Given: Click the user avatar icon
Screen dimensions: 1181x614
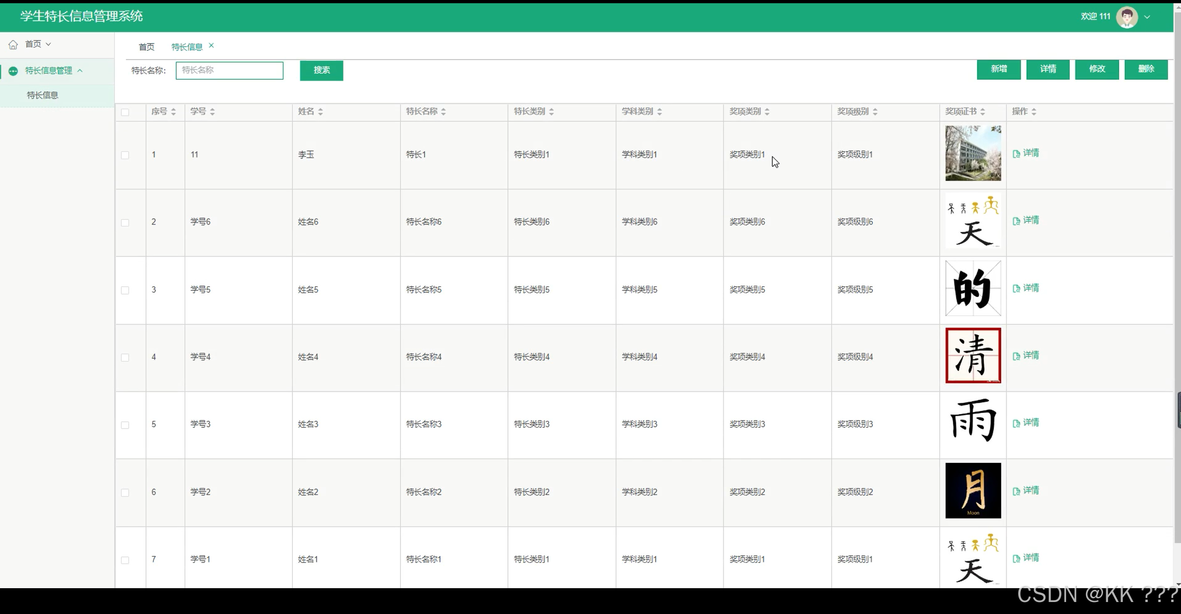Looking at the screenshot, I should pyautogui.click(x=1127, y=17).
